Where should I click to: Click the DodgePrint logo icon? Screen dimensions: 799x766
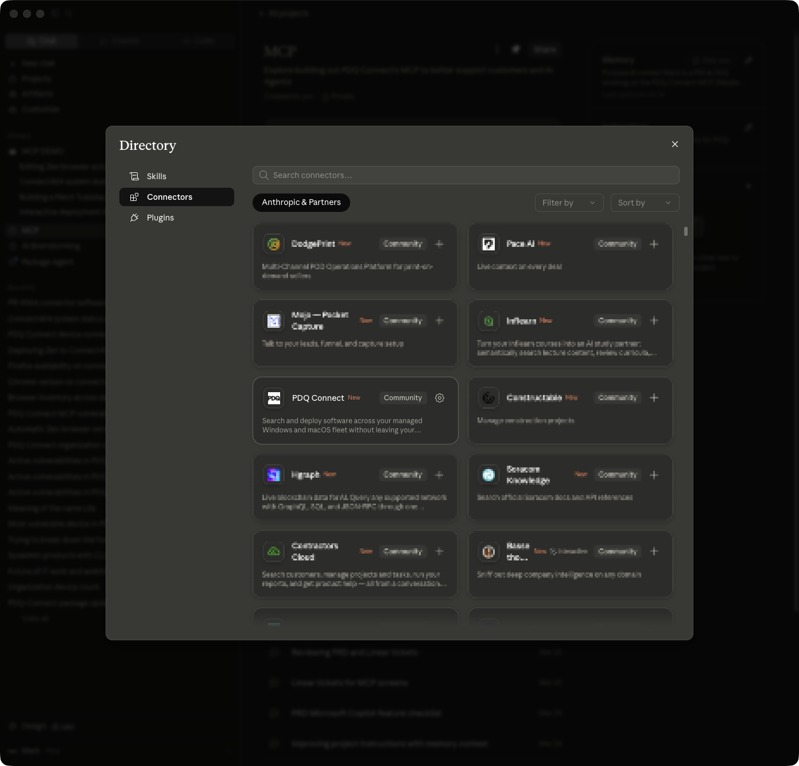point(274,244)
